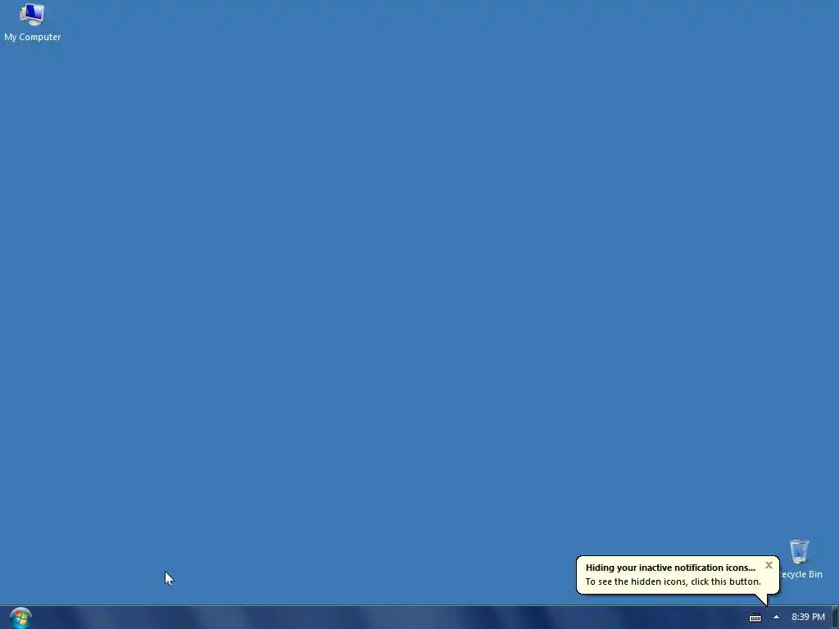Select the My Computer desktop icon

pyautogui.click(x=32, y=15)
